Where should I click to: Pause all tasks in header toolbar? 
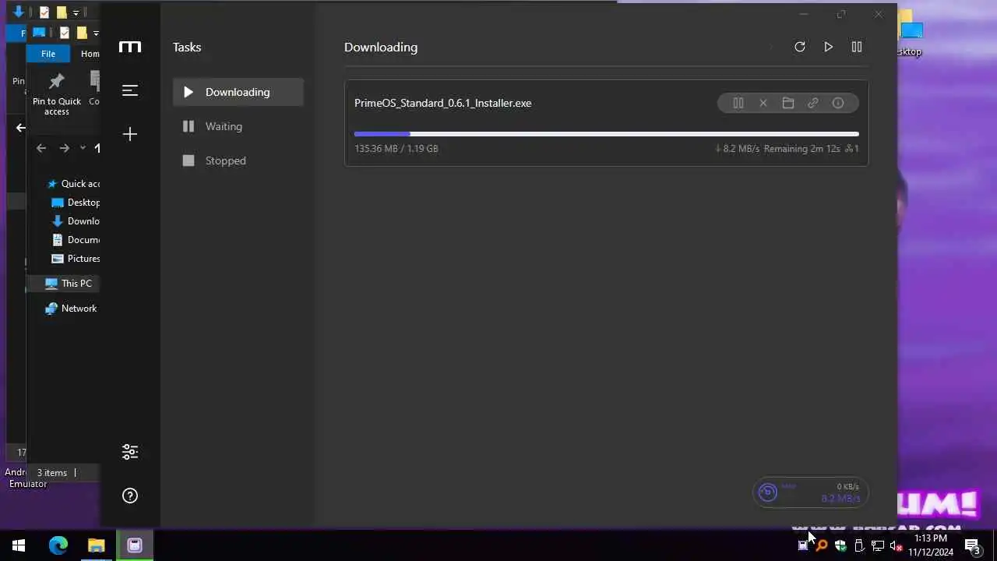coord(857,47)
